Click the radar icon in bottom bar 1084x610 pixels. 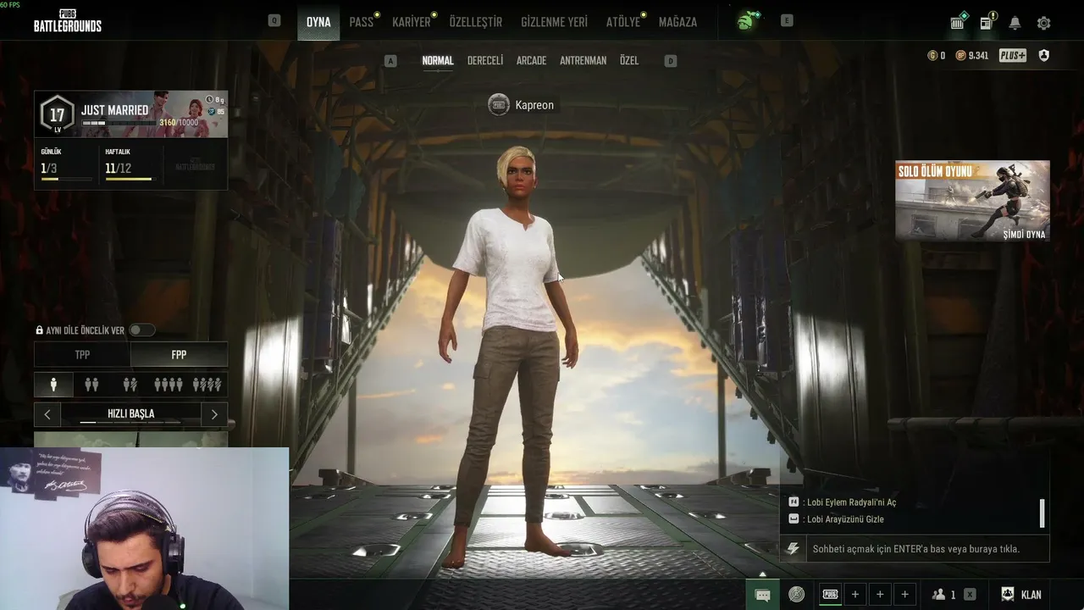(796, 595)
